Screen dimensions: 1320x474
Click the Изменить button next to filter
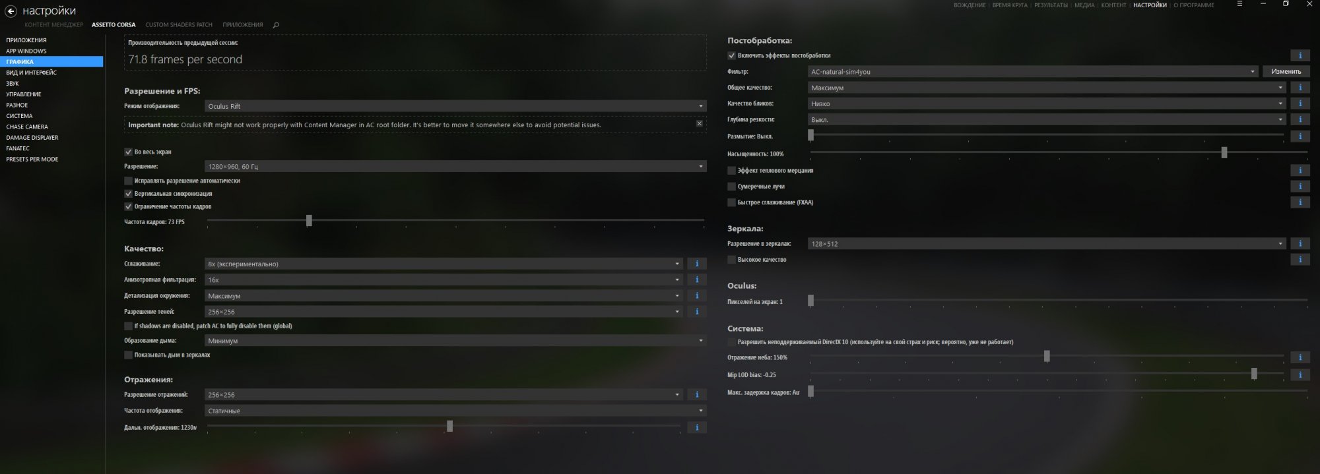pyautogui.click(x=1286, y=71)
